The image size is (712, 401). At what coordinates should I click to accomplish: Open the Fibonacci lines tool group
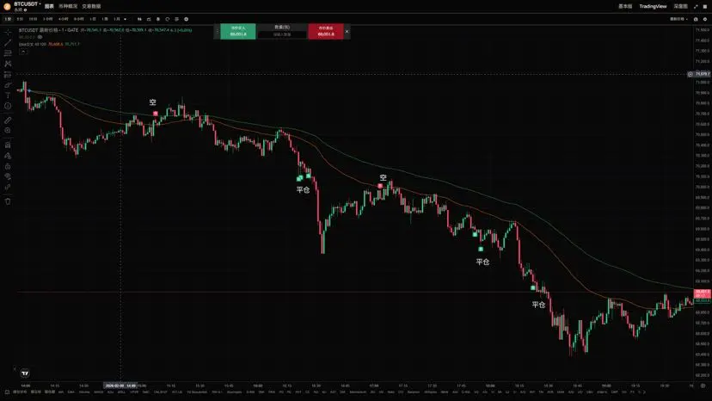pyautogui.click(x=8, y=53)
